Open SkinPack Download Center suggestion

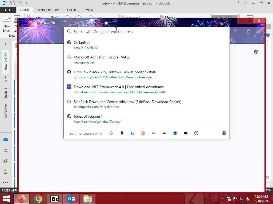[147, 104]
